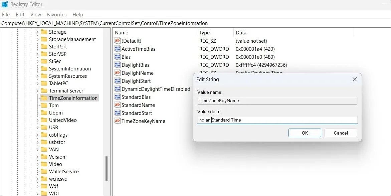Viewport: 391px width, 196px height.
Task: Click the ab string icon next to TimeZoneKeyName
Action: [117, 121]
